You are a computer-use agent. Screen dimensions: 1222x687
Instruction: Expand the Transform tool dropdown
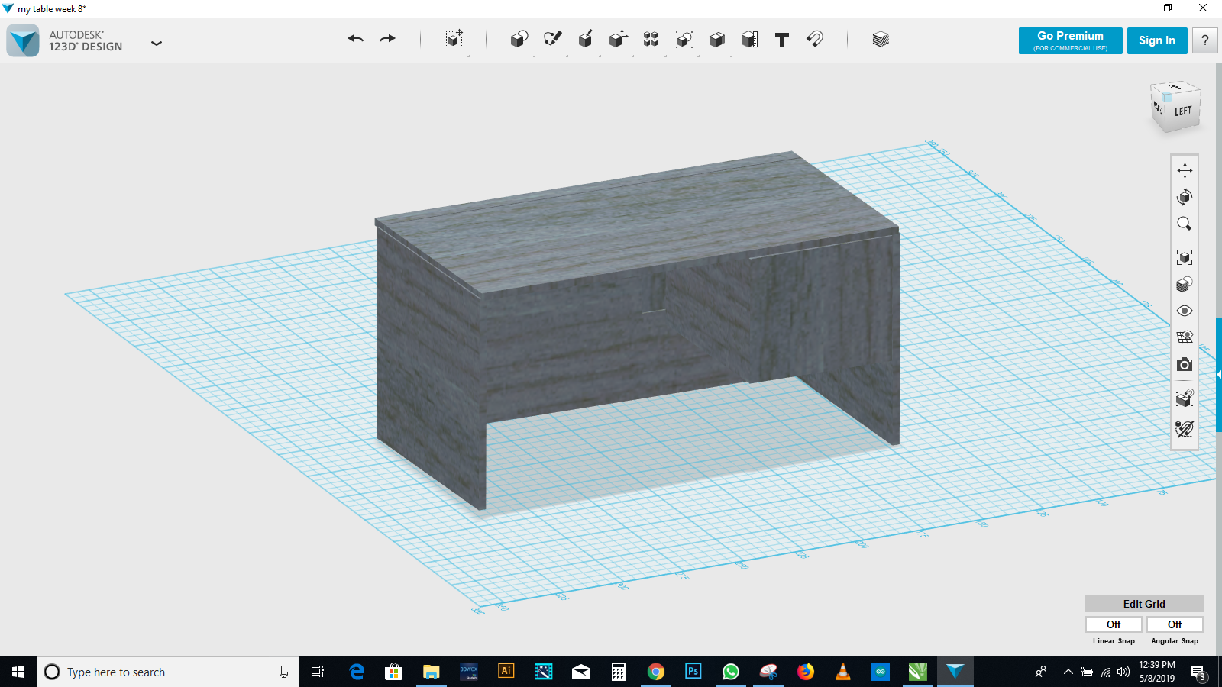click(468, 56)
